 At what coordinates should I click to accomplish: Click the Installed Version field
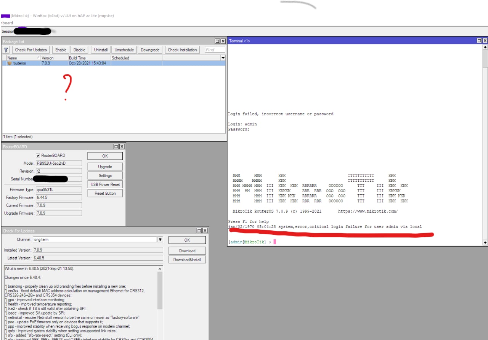(98, 250)
